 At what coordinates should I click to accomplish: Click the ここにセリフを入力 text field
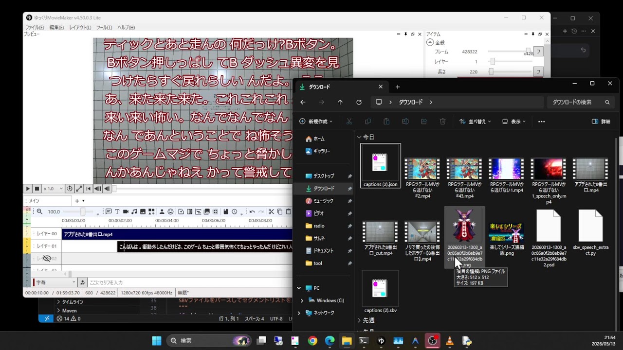pyautogui.click(x=190, y=282)
